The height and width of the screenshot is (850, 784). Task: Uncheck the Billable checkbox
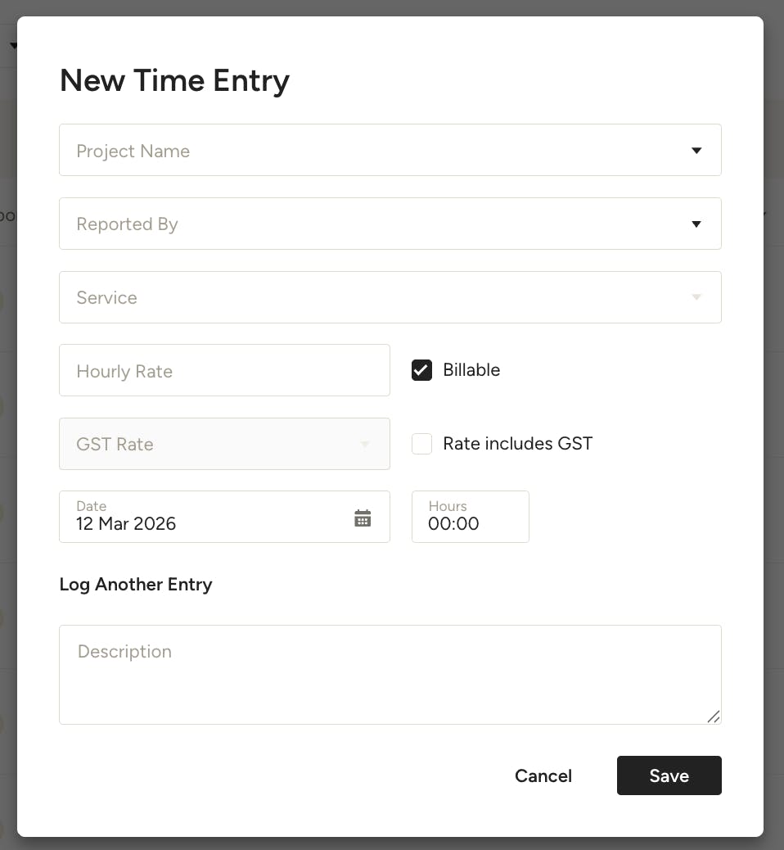coord(421,370)
